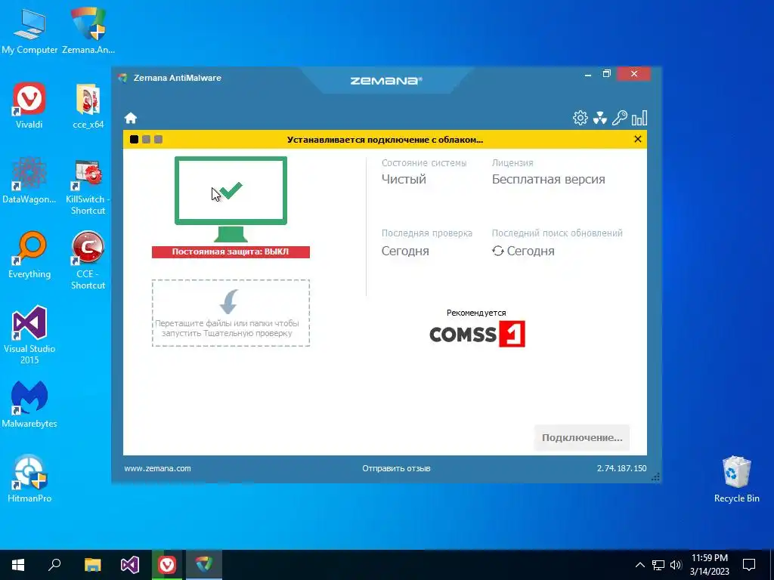Image resolution: width=774 pixels, height=580 pixels.
Task: Select Recycle Bin on desktop
Action: [x=736, y=480]
